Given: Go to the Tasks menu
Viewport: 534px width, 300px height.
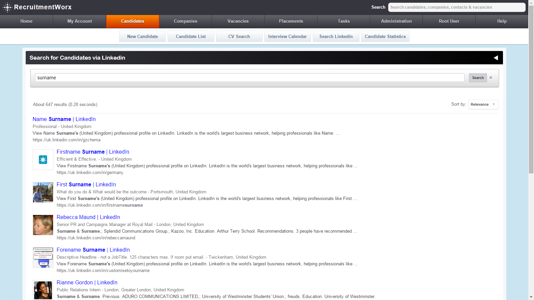Looking at the screenshot, I should 344,21.
